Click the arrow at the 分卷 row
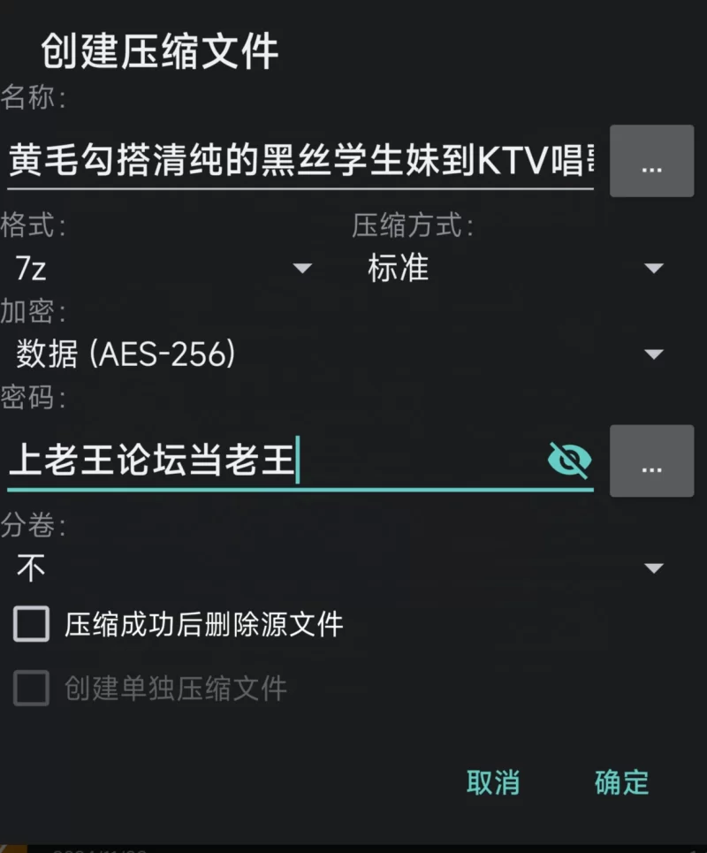 coord(653,568)
